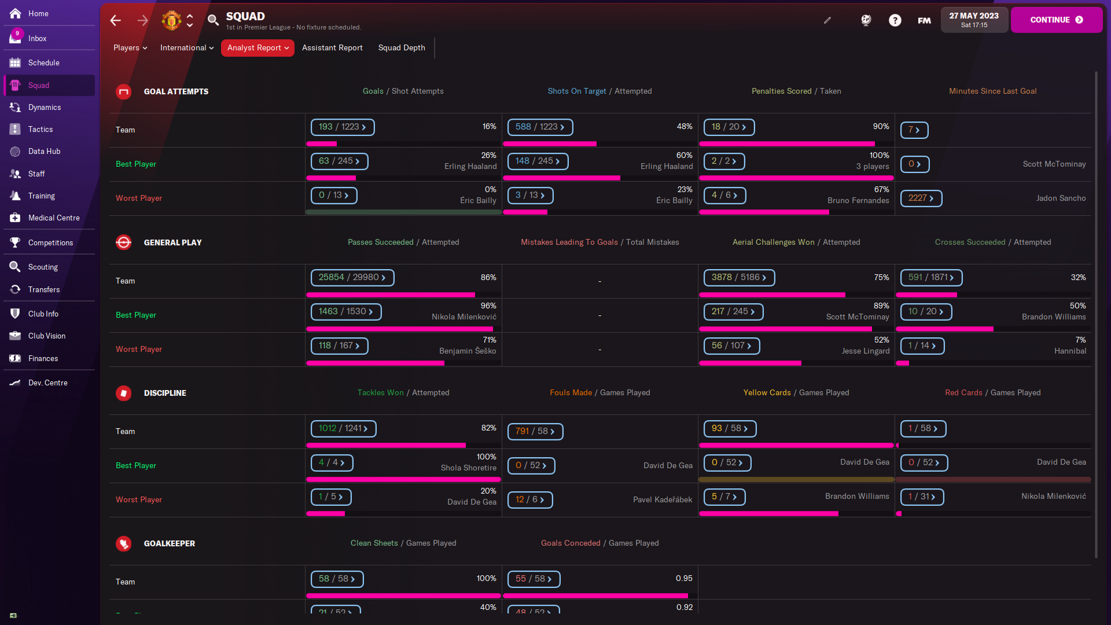Open team goals 193 / 1223 details

click(x=343, y=127)
